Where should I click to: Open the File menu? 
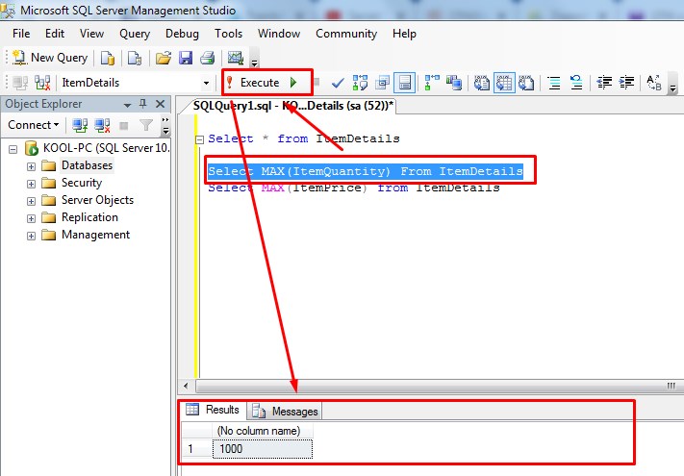[21, 34]
